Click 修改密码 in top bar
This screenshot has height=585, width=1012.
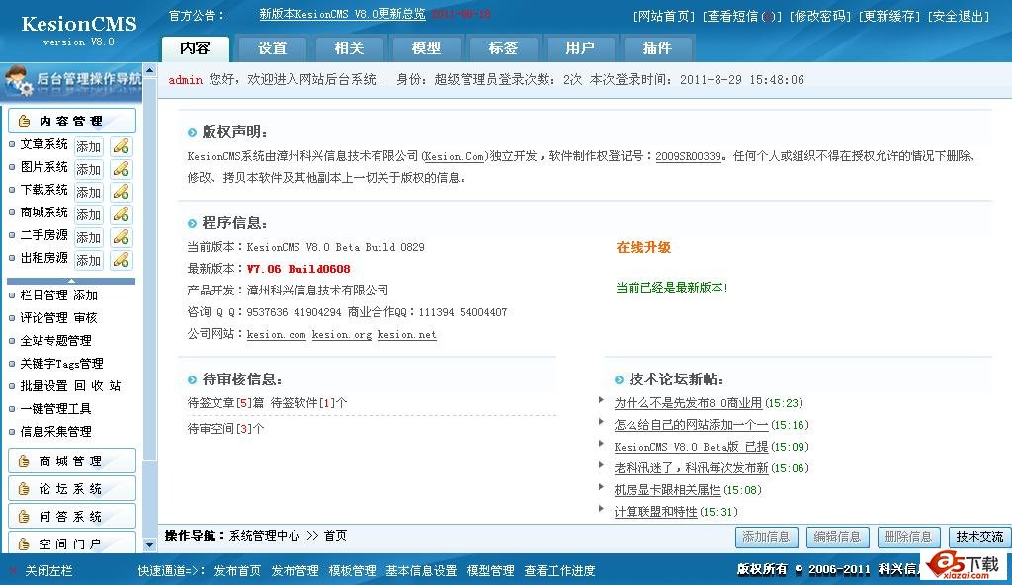(819, 16)
